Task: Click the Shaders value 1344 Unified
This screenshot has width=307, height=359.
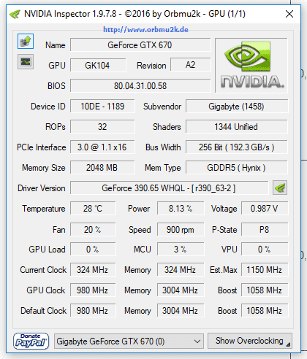Action: coord(237,127)
